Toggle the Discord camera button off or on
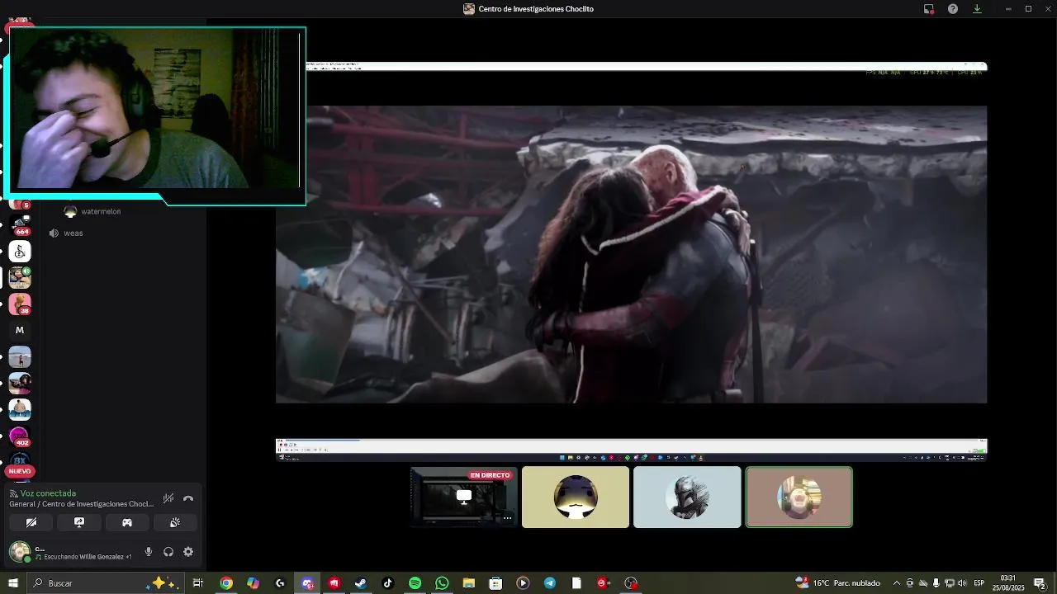1057x594 pixels. [31, 522]
